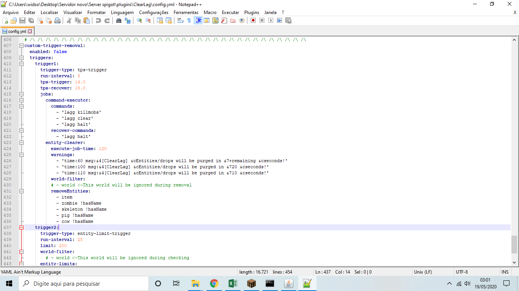Click the UTF-8 encoding status field
Viewport: 519px width, 291px height.
pos(462,272)
